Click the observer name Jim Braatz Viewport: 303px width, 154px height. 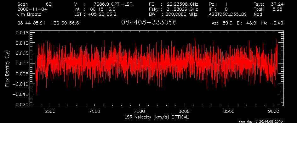[29, 14]
